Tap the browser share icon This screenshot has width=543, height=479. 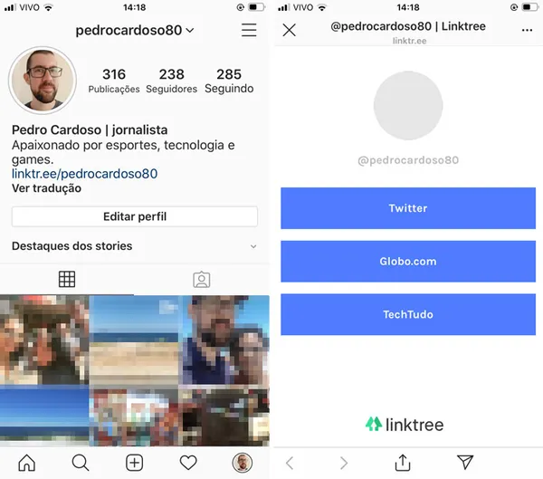(x=403, y=463)
